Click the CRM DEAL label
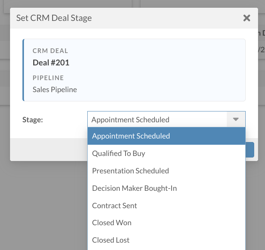265x250 pixels. [50, 51]
